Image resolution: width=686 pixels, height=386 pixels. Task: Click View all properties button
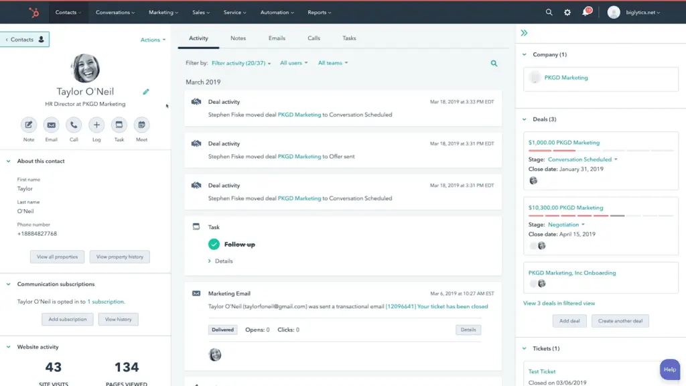[57, 257]
